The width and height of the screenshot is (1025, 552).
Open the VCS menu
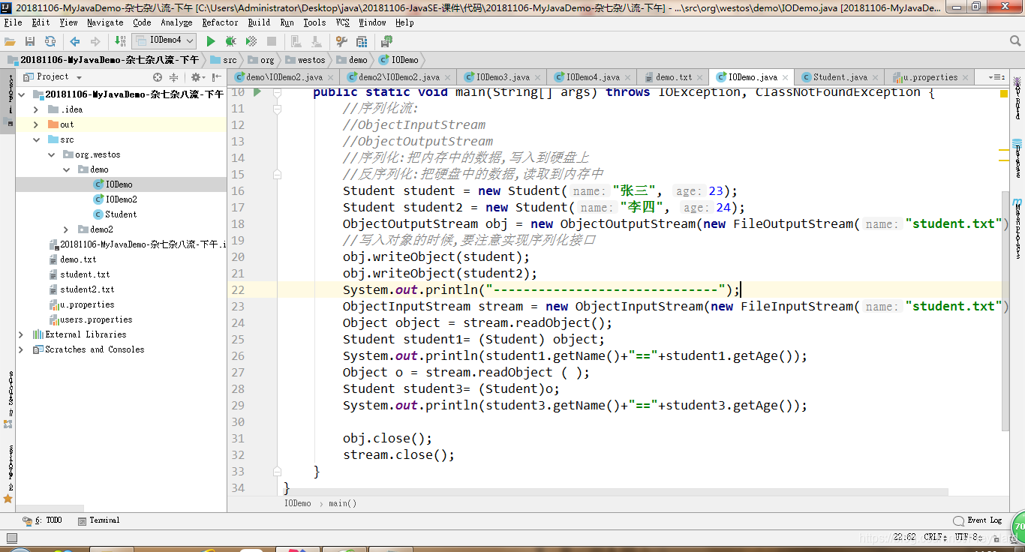tap(342, 22)
